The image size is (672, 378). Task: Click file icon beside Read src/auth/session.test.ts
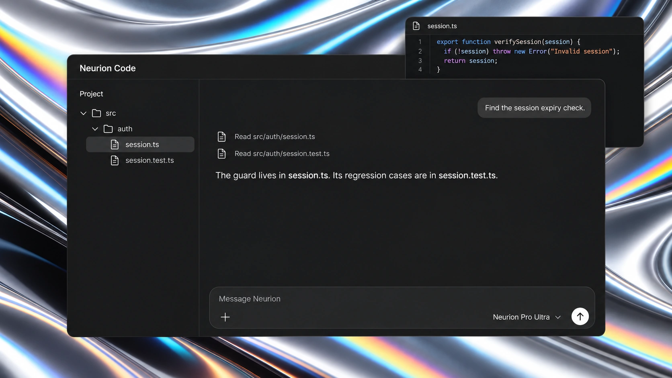point(221,153)
